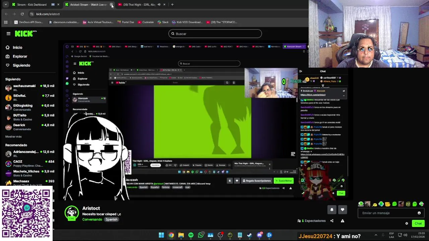This screenshot has width=429, height=241.
Task: Open Chrome from taskbar
Action: pos(171,235)
